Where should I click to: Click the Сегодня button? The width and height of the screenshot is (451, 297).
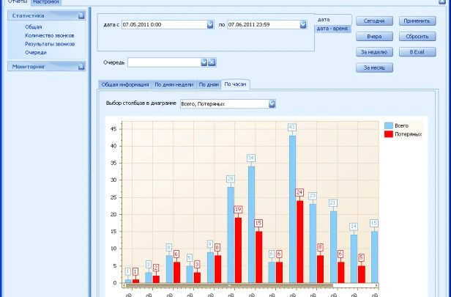[x=375, y=21]
